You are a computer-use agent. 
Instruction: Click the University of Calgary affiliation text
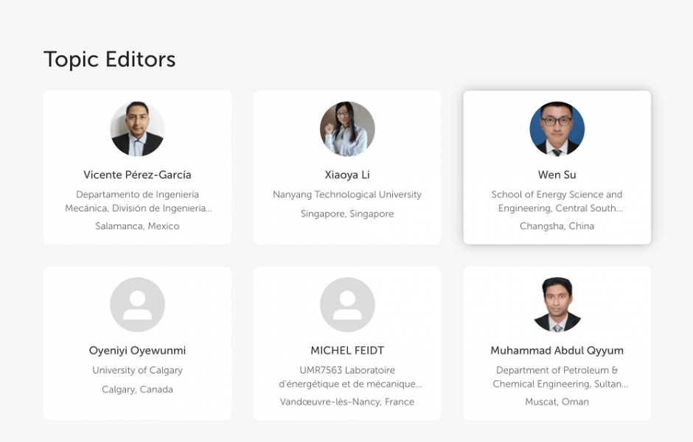coord(137,371)
